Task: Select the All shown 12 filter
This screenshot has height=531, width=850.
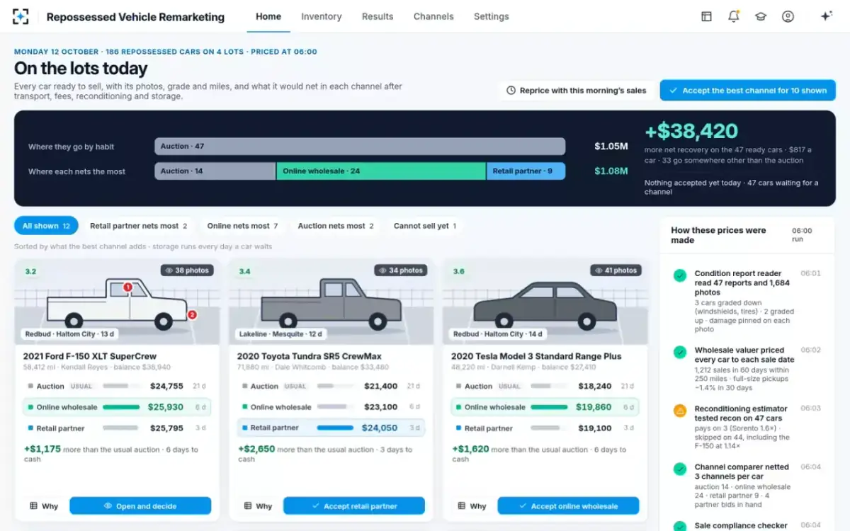Action: click(46, 226)
